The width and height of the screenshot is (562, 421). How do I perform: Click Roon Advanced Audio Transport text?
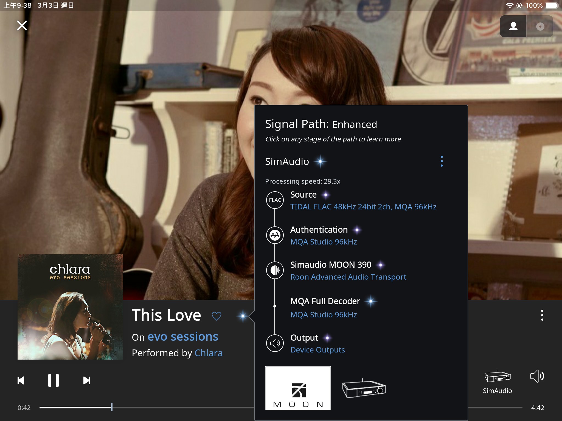[x=348, y=277]
